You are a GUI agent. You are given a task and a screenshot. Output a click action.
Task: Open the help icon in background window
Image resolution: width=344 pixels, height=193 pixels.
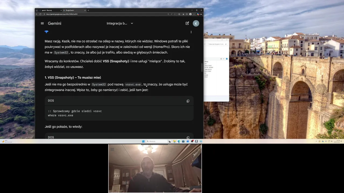(227, 59)
